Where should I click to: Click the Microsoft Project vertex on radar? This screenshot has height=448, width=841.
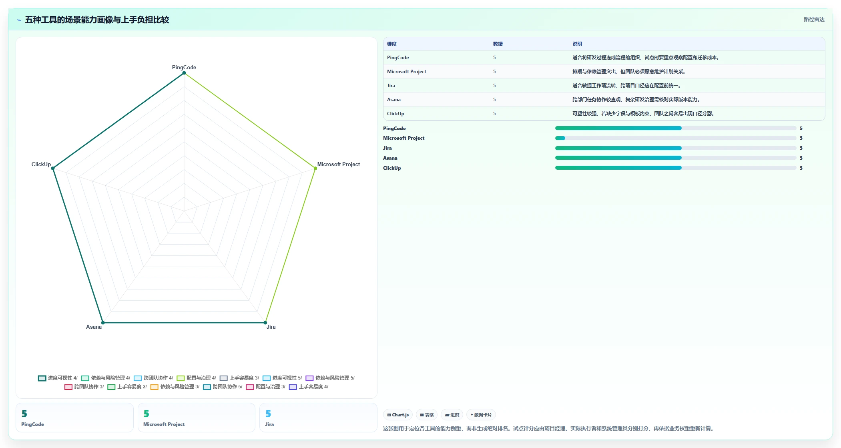click(x=315, y=168)
